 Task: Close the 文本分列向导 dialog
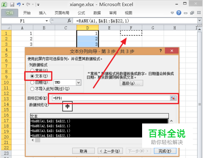point(172,51)
